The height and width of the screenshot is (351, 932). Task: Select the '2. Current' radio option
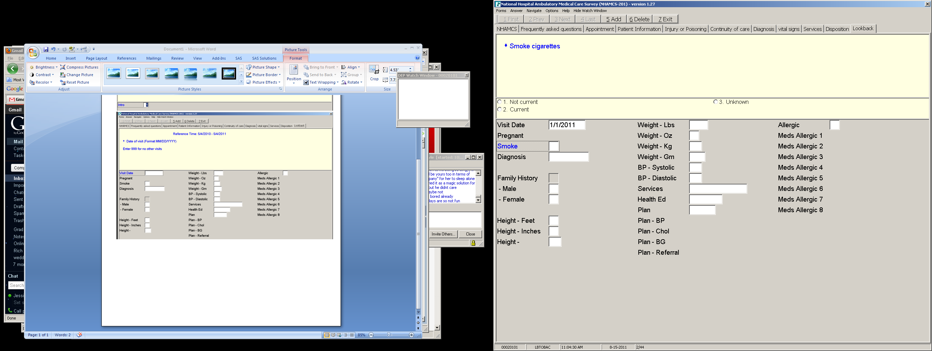[500, 109]
